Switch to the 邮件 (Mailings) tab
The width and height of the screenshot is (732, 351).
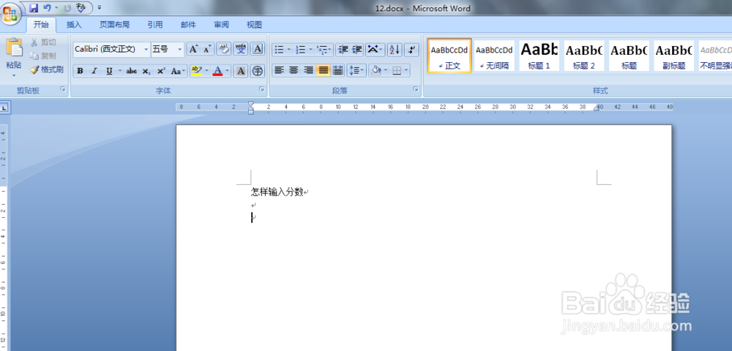pos(188,25)
